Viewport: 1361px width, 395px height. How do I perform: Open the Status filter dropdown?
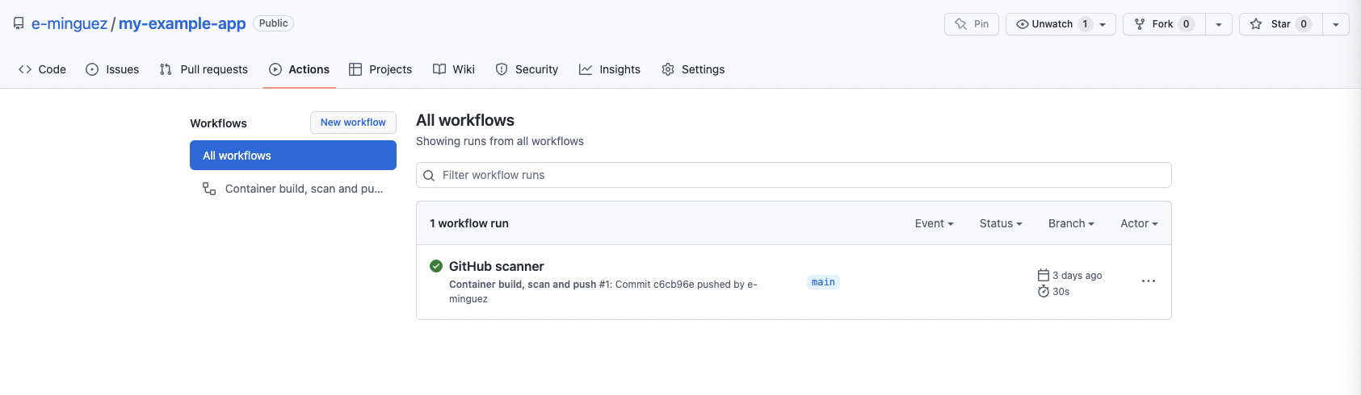pos(1001,223)
